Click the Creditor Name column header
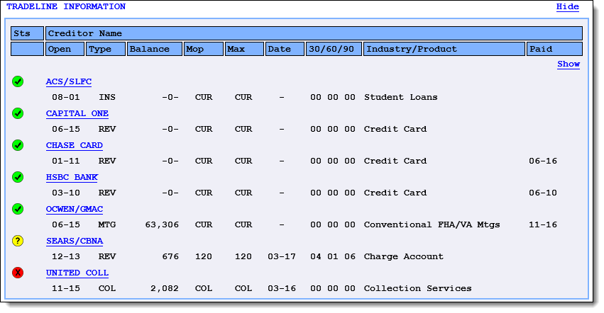Image resolution: width=604 pixels, height=313 pixels. pyautogui.click(x=314, y=33)
